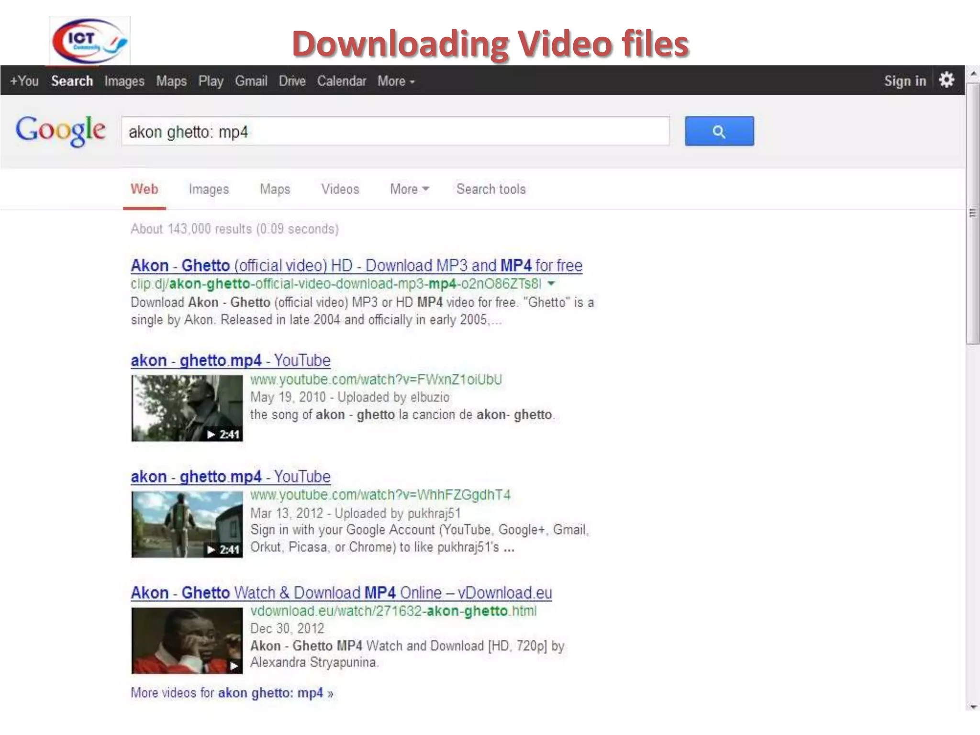
Task: Open akon - ghetto.mp4 YouTube result by pukhraj51
Action: tap(231, 477)
